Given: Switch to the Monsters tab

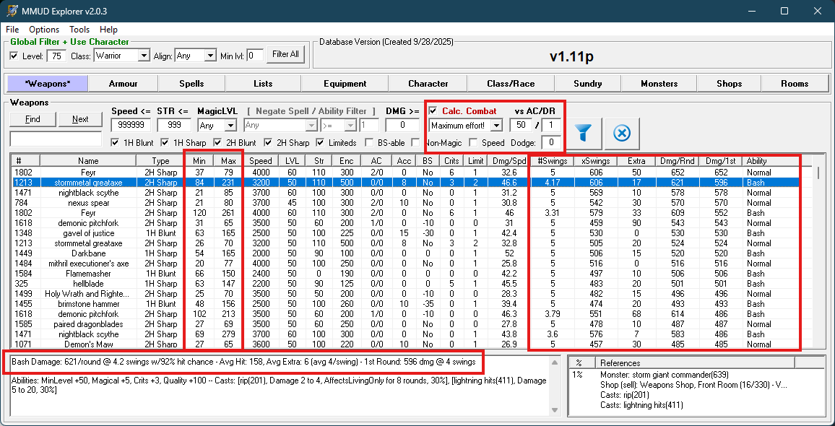Looking at the screenshot, I should 659,84.
